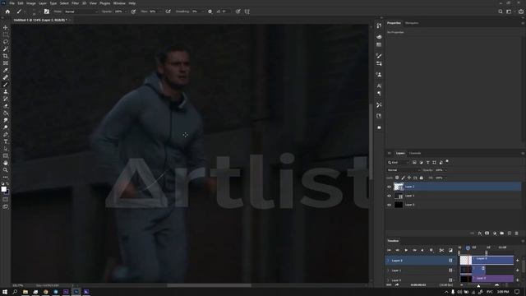Open the Image menu
526x296 pixels.
click(x=31, y=3)
